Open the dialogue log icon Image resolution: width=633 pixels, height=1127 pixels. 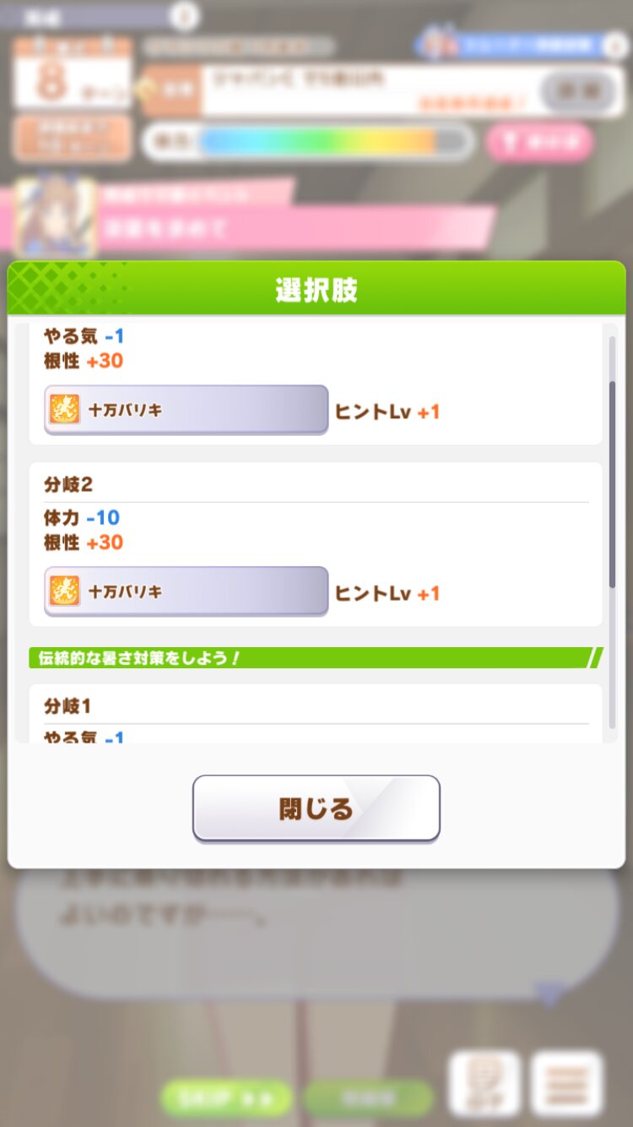[x=484, y=1084]
